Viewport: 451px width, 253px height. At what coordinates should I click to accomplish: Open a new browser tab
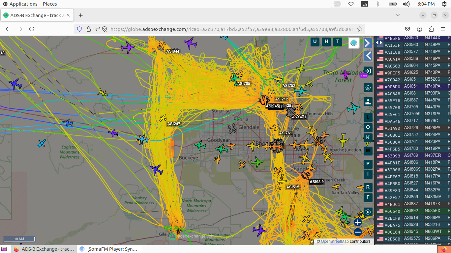point(80,15)
